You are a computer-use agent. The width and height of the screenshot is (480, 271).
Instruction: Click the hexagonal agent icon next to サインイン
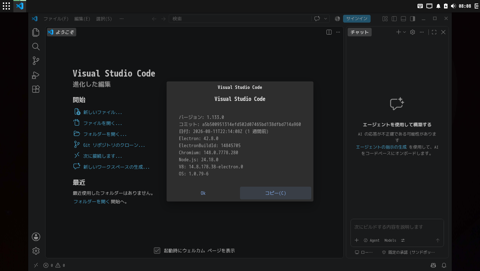point(337,19)
